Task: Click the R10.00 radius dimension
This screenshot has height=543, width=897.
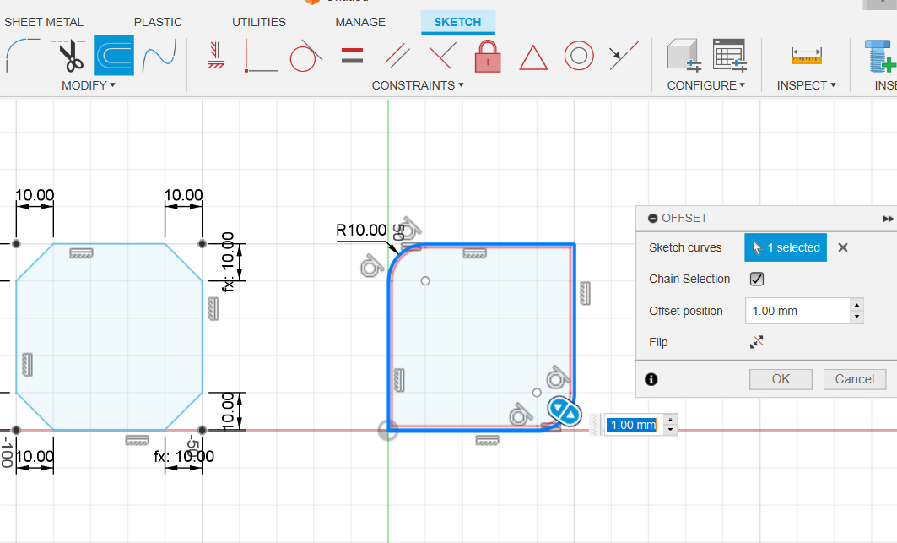Action: tap(361, 231)
